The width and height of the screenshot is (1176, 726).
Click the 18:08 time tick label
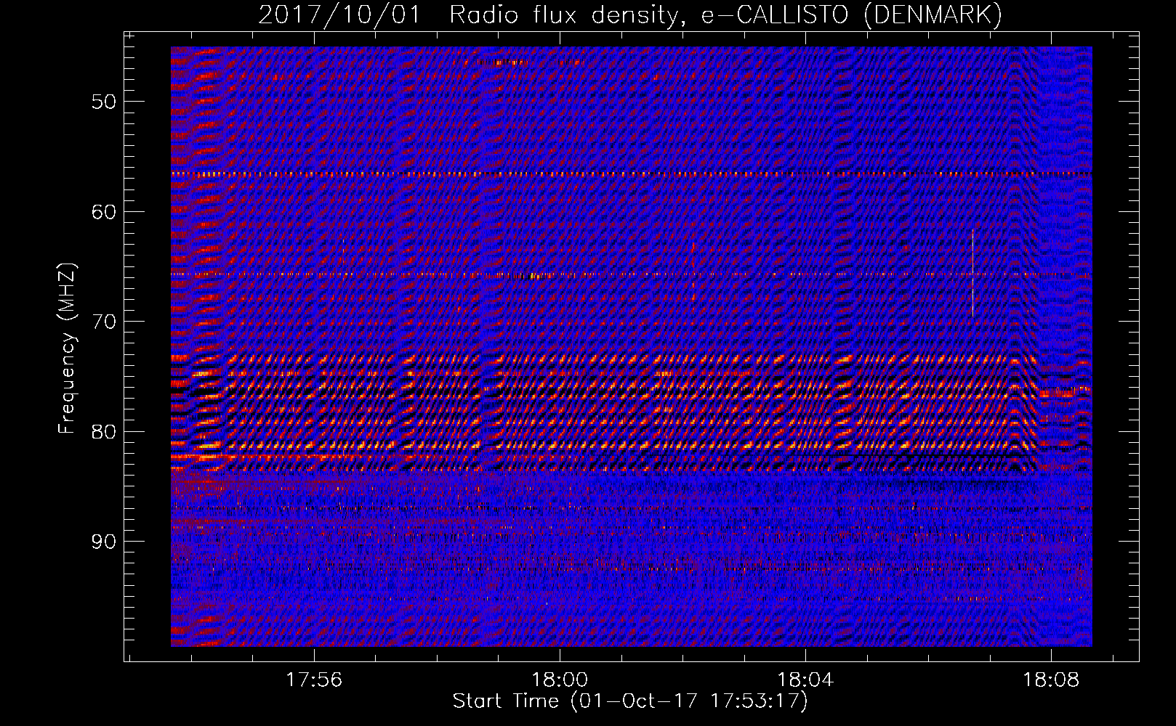(x=1051, y=680)
